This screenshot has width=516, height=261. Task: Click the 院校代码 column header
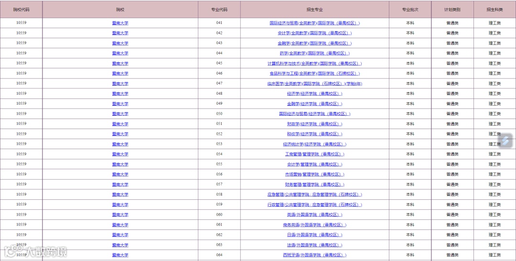(x=21, y=10)
